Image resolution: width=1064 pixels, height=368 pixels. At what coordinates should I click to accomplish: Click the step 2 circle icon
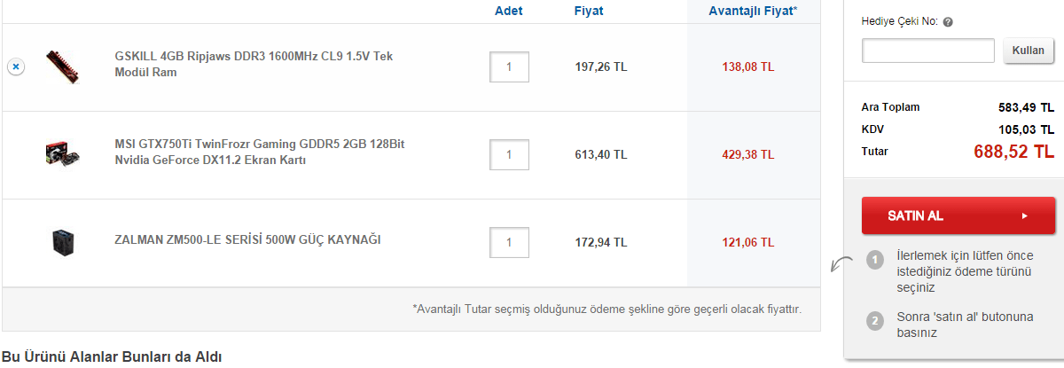coord(875,320)
